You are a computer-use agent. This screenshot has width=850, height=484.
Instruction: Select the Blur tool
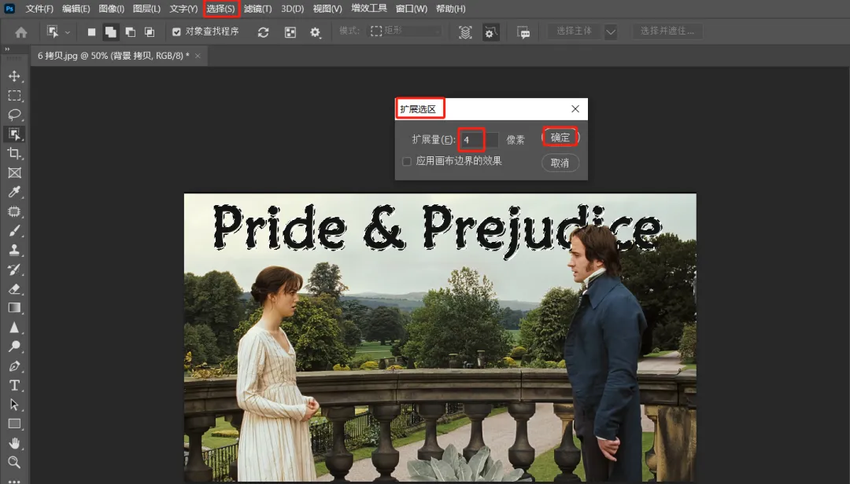coord(15,328)
